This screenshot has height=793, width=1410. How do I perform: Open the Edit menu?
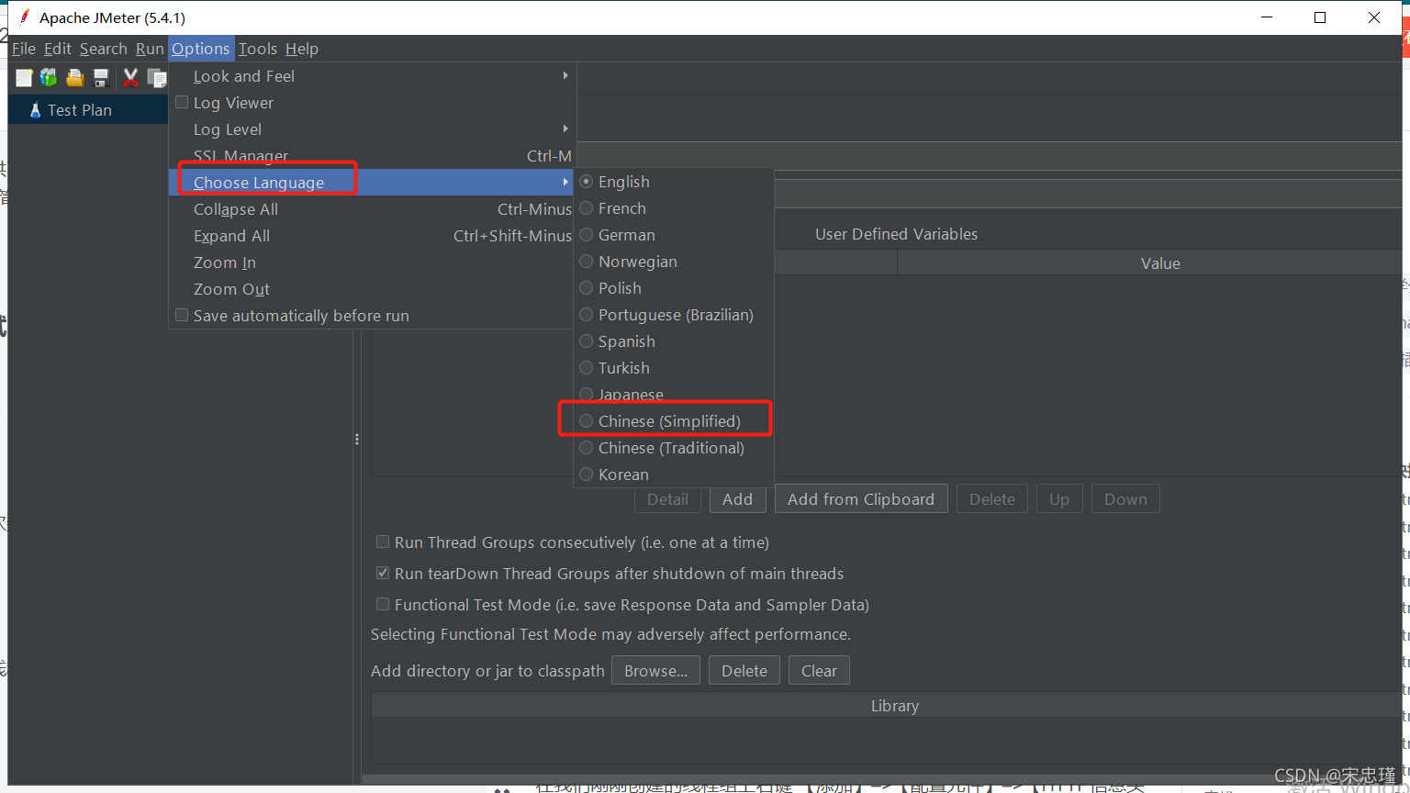(x=58, y=49)
